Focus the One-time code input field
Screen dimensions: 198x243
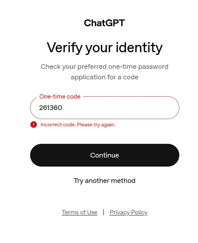tap(105, 108)
